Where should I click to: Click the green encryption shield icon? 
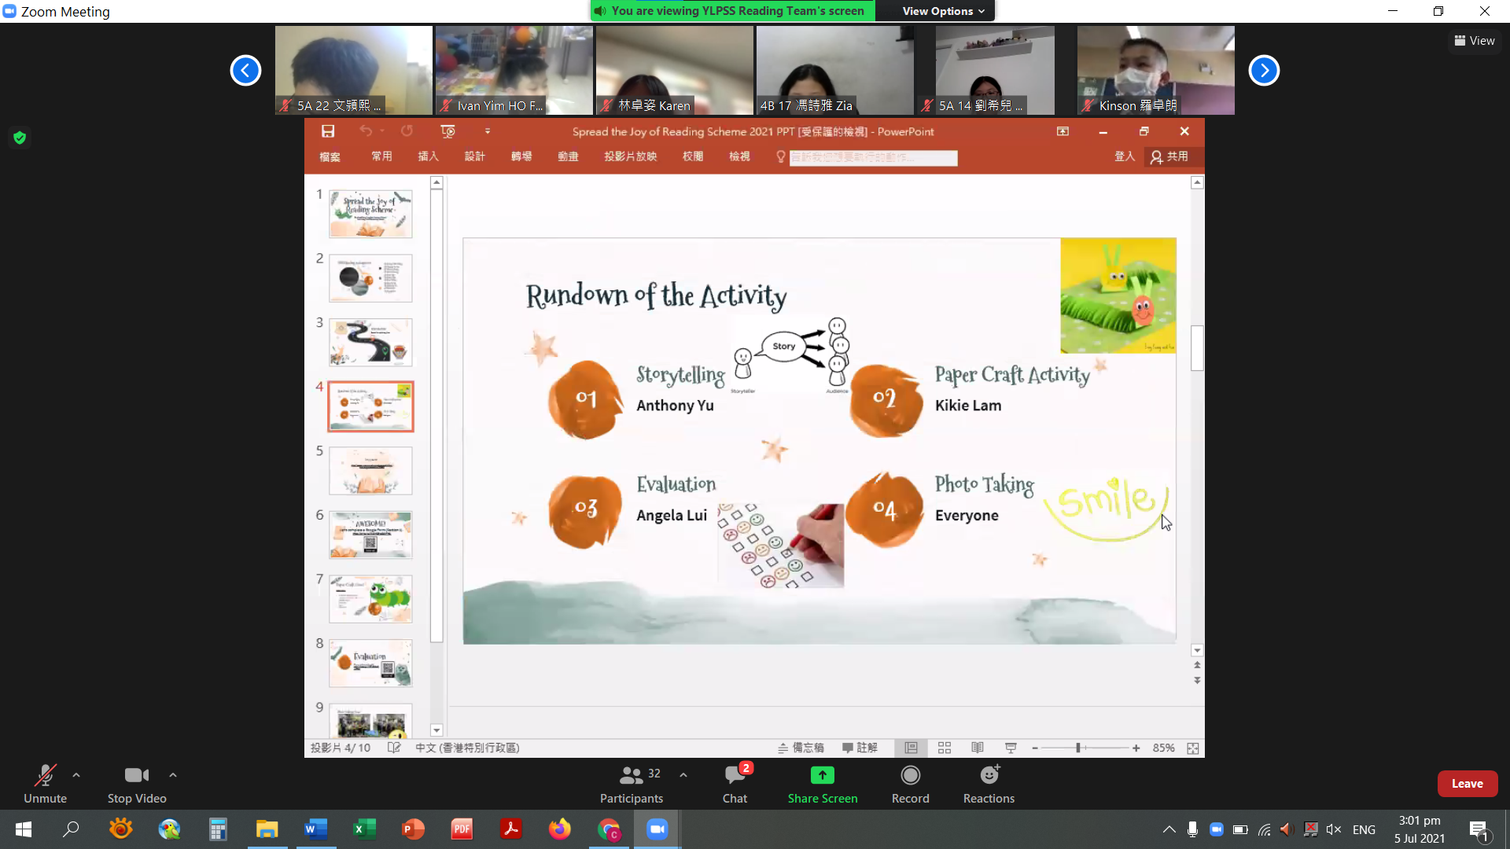point(20,138)
